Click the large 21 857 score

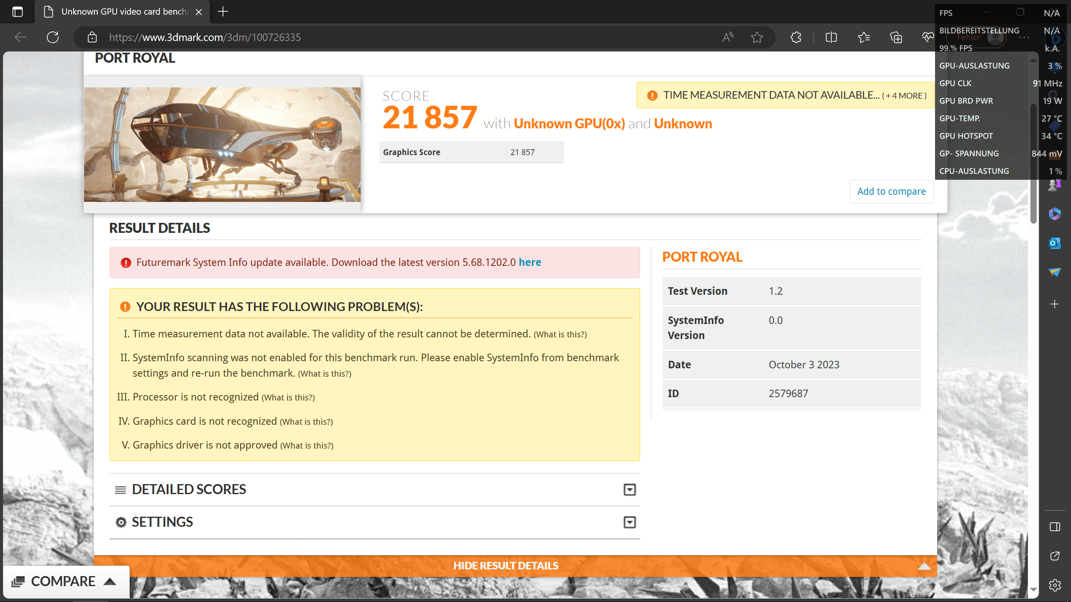(430, 117)
